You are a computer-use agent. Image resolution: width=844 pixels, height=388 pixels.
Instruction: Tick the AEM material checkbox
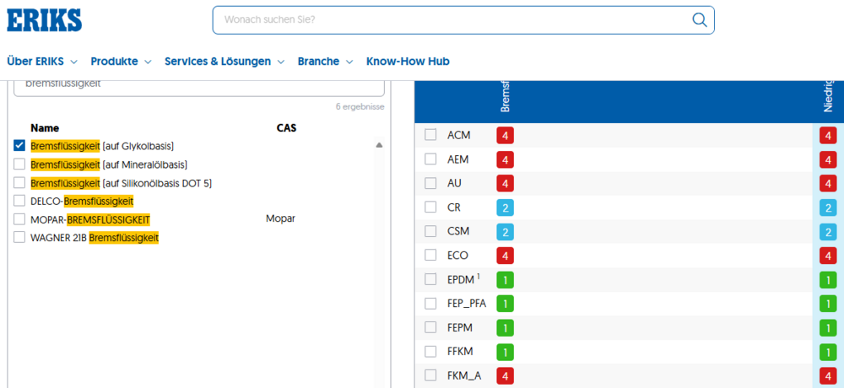[x=430, y=159]
